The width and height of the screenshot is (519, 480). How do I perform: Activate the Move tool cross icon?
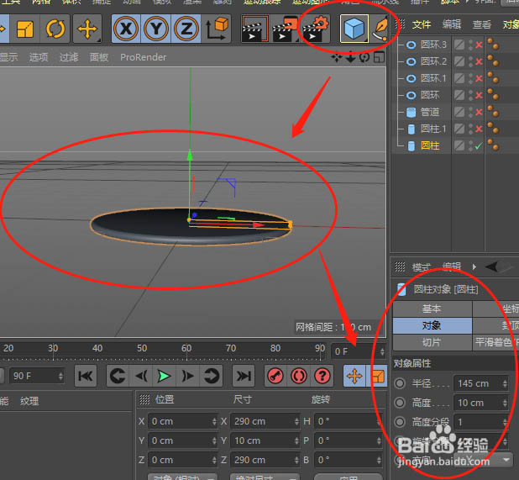click(87, 29)
